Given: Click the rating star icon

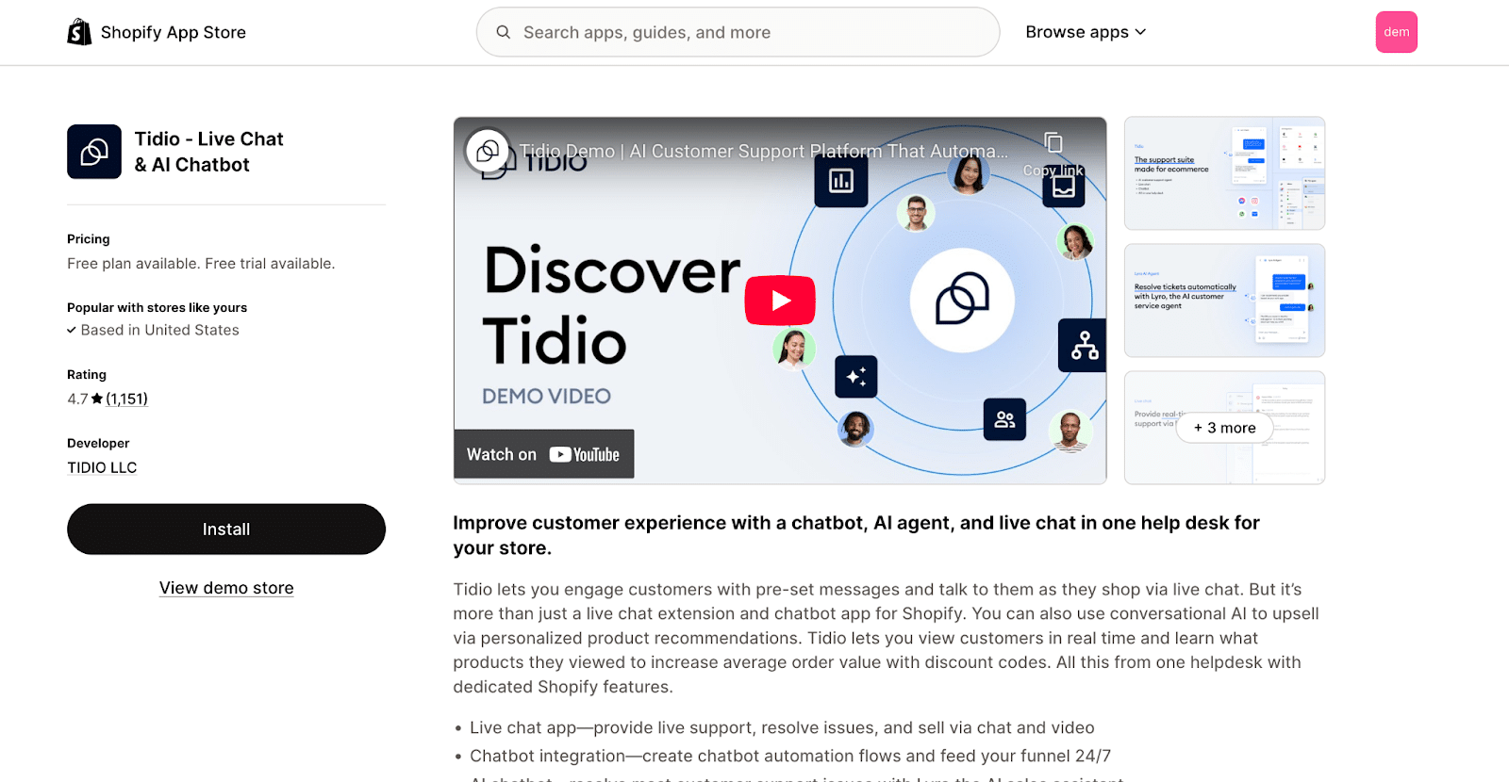Looking at the screenshot, I should [x=97, y=399].
